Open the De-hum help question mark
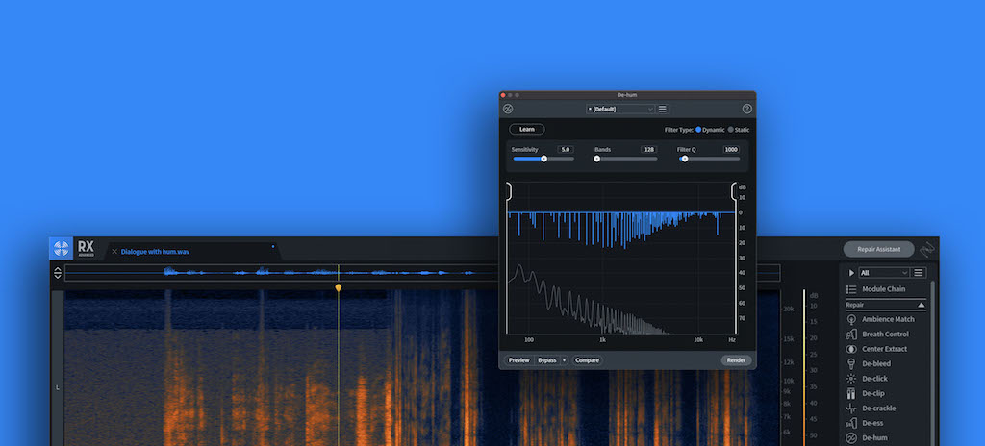The width and height of the screenshot is (985, 446). click(746, 109)
